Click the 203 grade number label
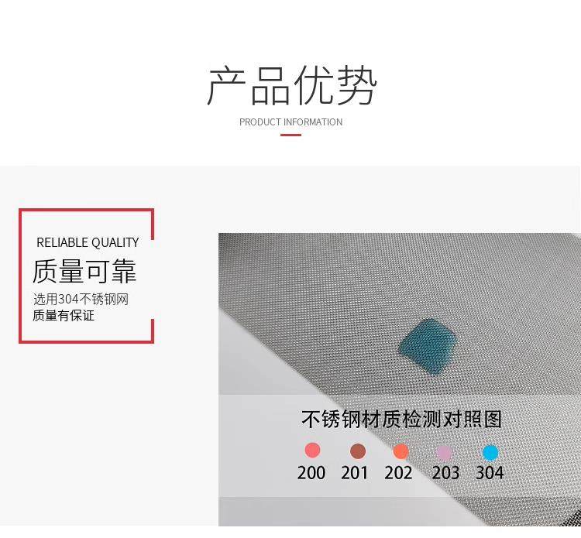 pyautogui.click(x=445, y=473)
